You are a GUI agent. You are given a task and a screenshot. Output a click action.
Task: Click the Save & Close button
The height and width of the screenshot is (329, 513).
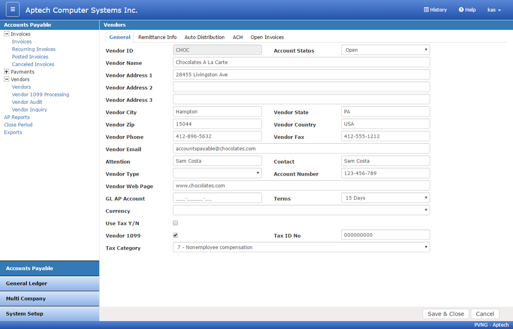coord(446,314)
